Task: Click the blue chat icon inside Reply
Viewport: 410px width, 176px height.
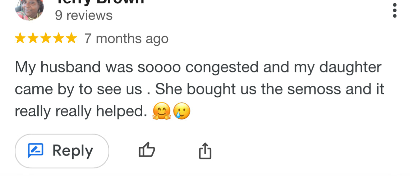Action: click(36, 150)
